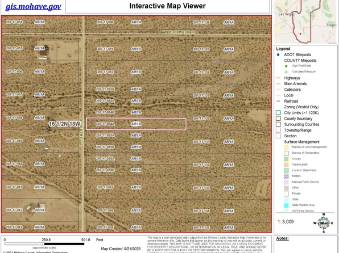Select the Bureau of Land Management swatch
This screenshot has width=339, height=253.
coord(286,147)
